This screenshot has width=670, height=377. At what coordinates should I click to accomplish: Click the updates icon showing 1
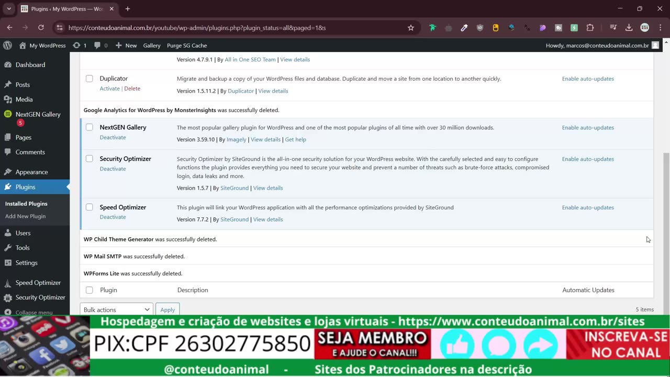pos(80,46)
